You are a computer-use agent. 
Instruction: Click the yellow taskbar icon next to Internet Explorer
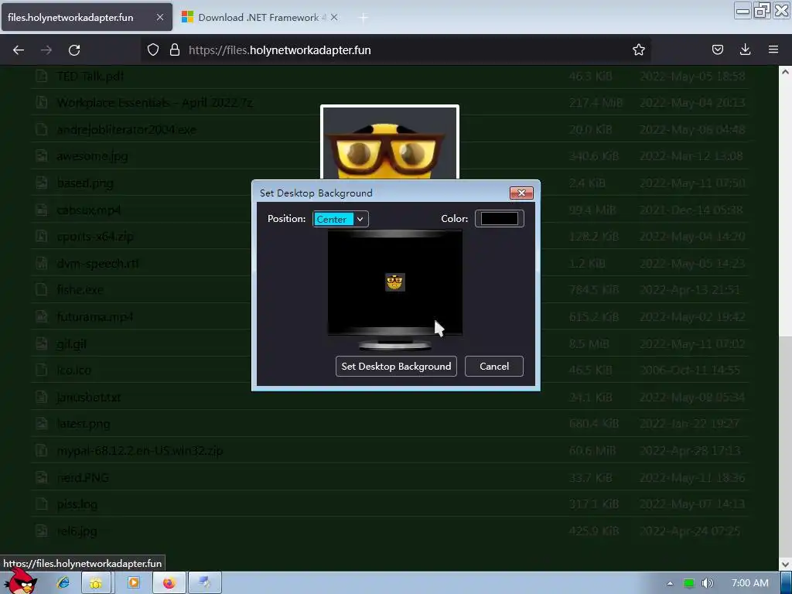click(x=96, y=583)
